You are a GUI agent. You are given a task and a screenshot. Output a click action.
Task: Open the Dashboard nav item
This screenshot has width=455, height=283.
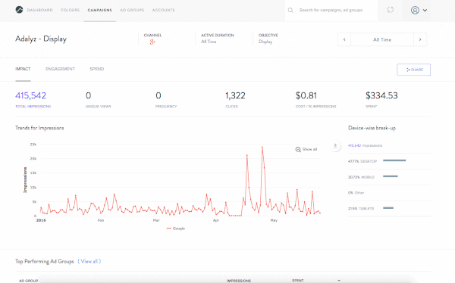(x=39, y=10)
